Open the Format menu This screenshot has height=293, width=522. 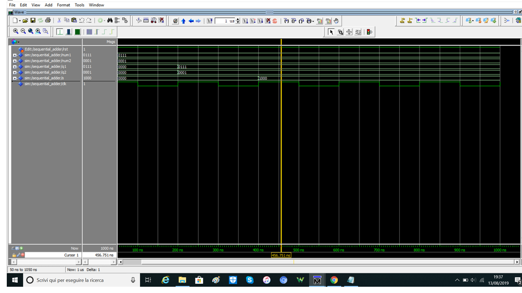pyautogui.click(x=63, y=5)
